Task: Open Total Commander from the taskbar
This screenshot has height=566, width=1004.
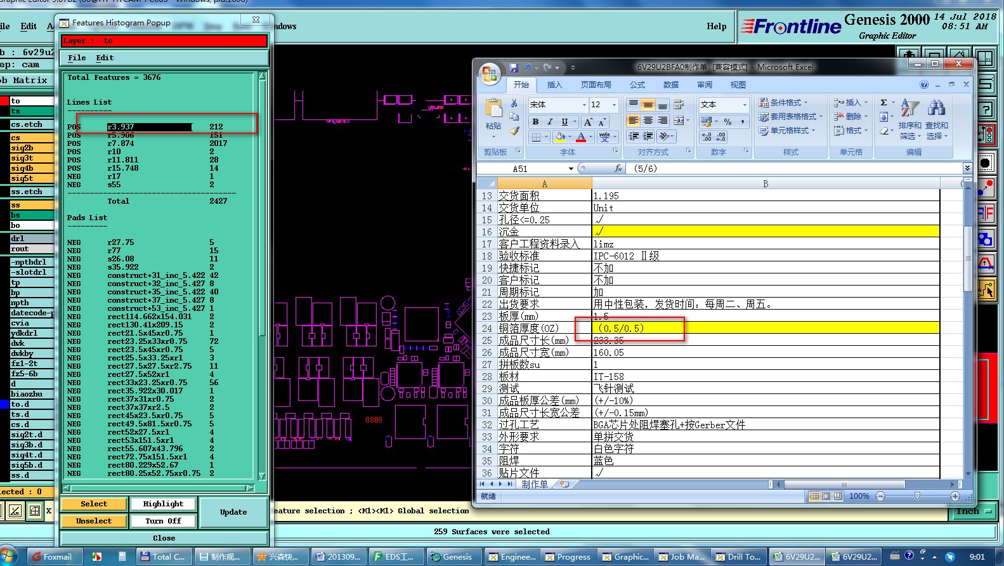Action: coord(163,556)
